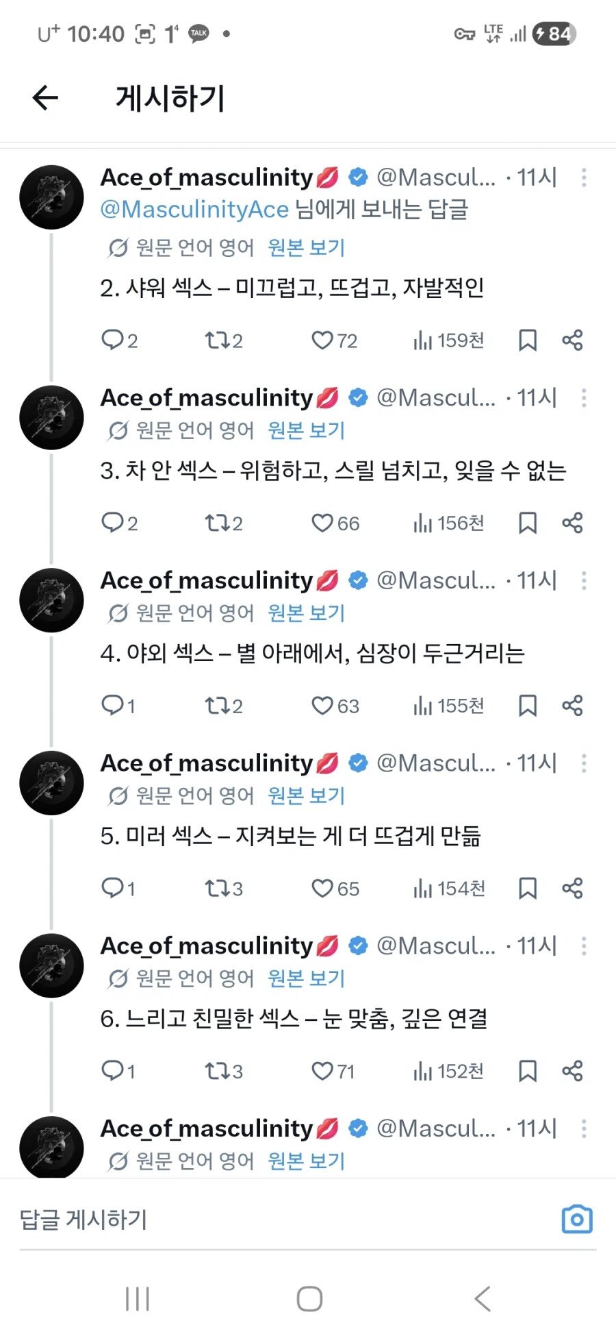
Task: Tap the back arrow beside 게시하기
Action: click(x=45, y=98)
